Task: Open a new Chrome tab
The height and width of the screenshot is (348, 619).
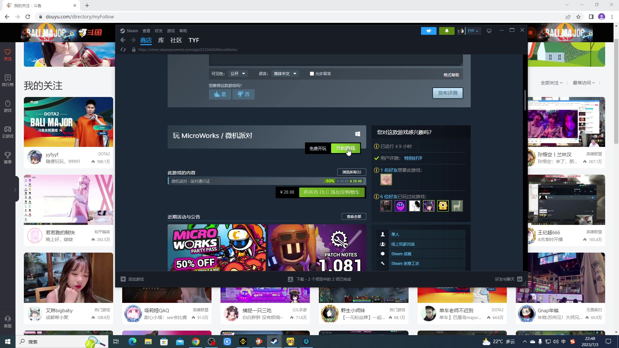Action: pos(87,5)
